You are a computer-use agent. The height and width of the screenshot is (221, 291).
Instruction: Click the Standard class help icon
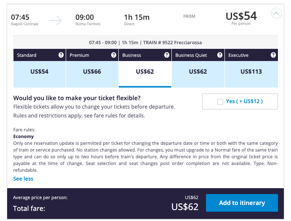click(x=61, y=55)
